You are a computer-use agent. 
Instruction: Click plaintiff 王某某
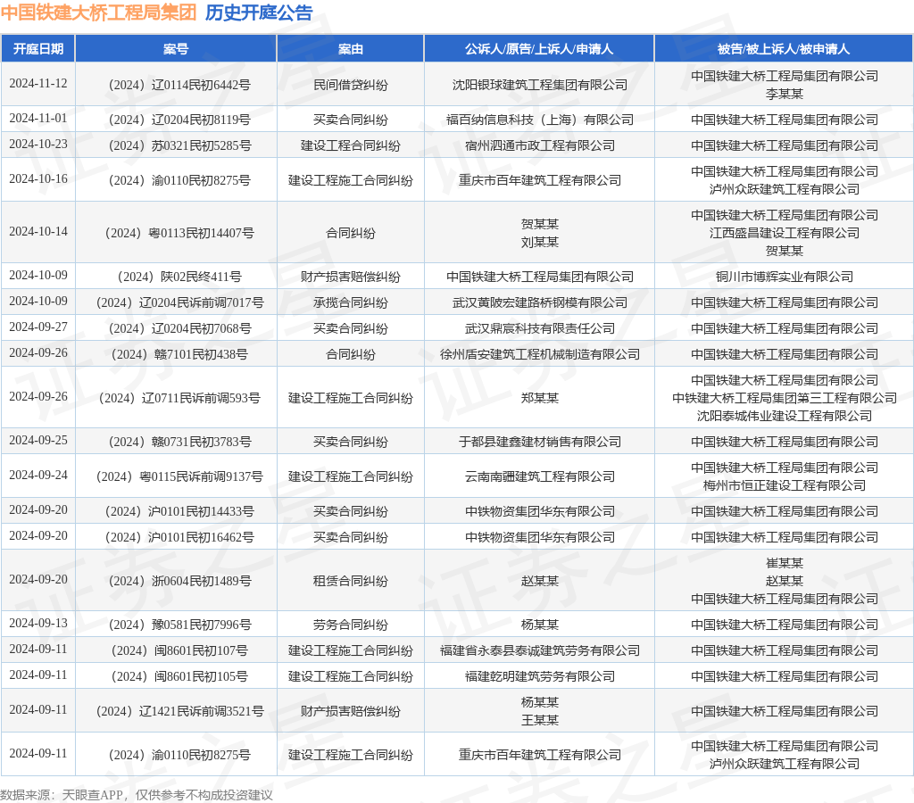pyautogui.click(x=540, y=720)
